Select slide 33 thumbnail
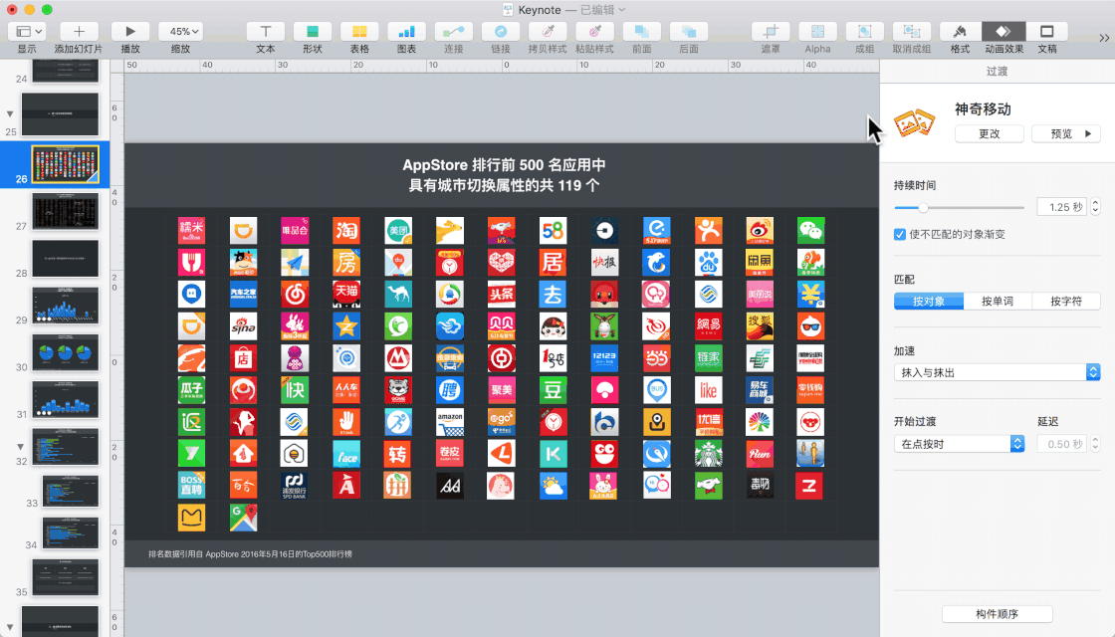1115x637 pixels. point(71,492)
